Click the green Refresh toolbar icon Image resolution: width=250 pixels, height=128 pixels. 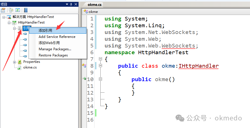[x=18, y=10]
